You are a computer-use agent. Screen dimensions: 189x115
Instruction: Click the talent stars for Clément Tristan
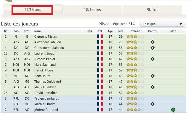pyautogui.click(x=135, y=36)
